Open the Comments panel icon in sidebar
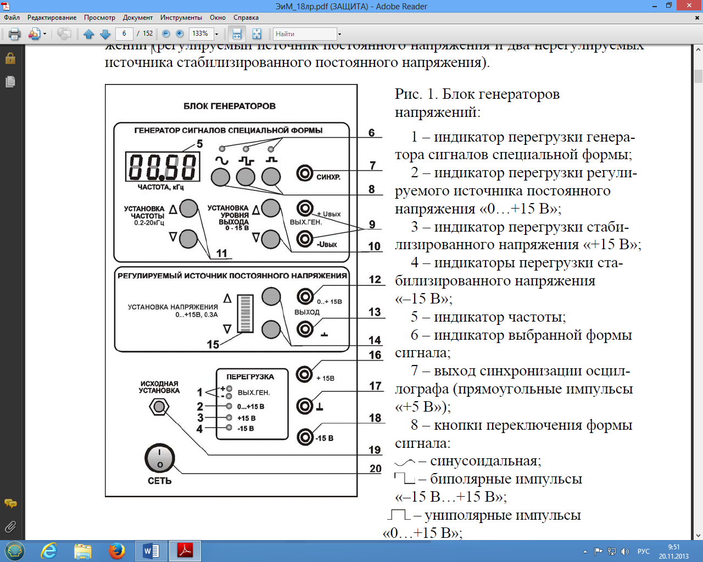This screenshot has height=562, width=703. (10, 503)
